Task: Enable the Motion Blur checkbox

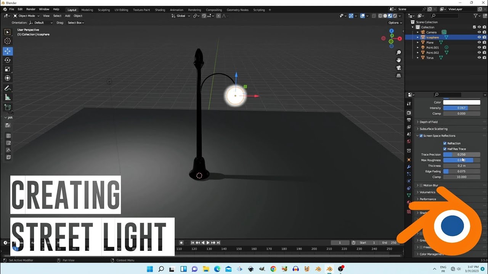Action: 421,185
